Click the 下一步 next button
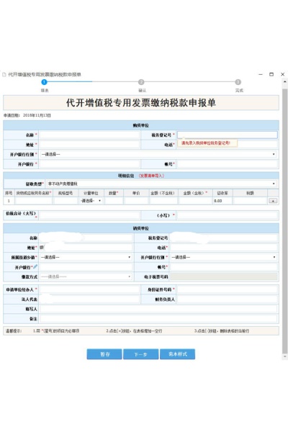The image size is (288, 432). pos(141,354)
